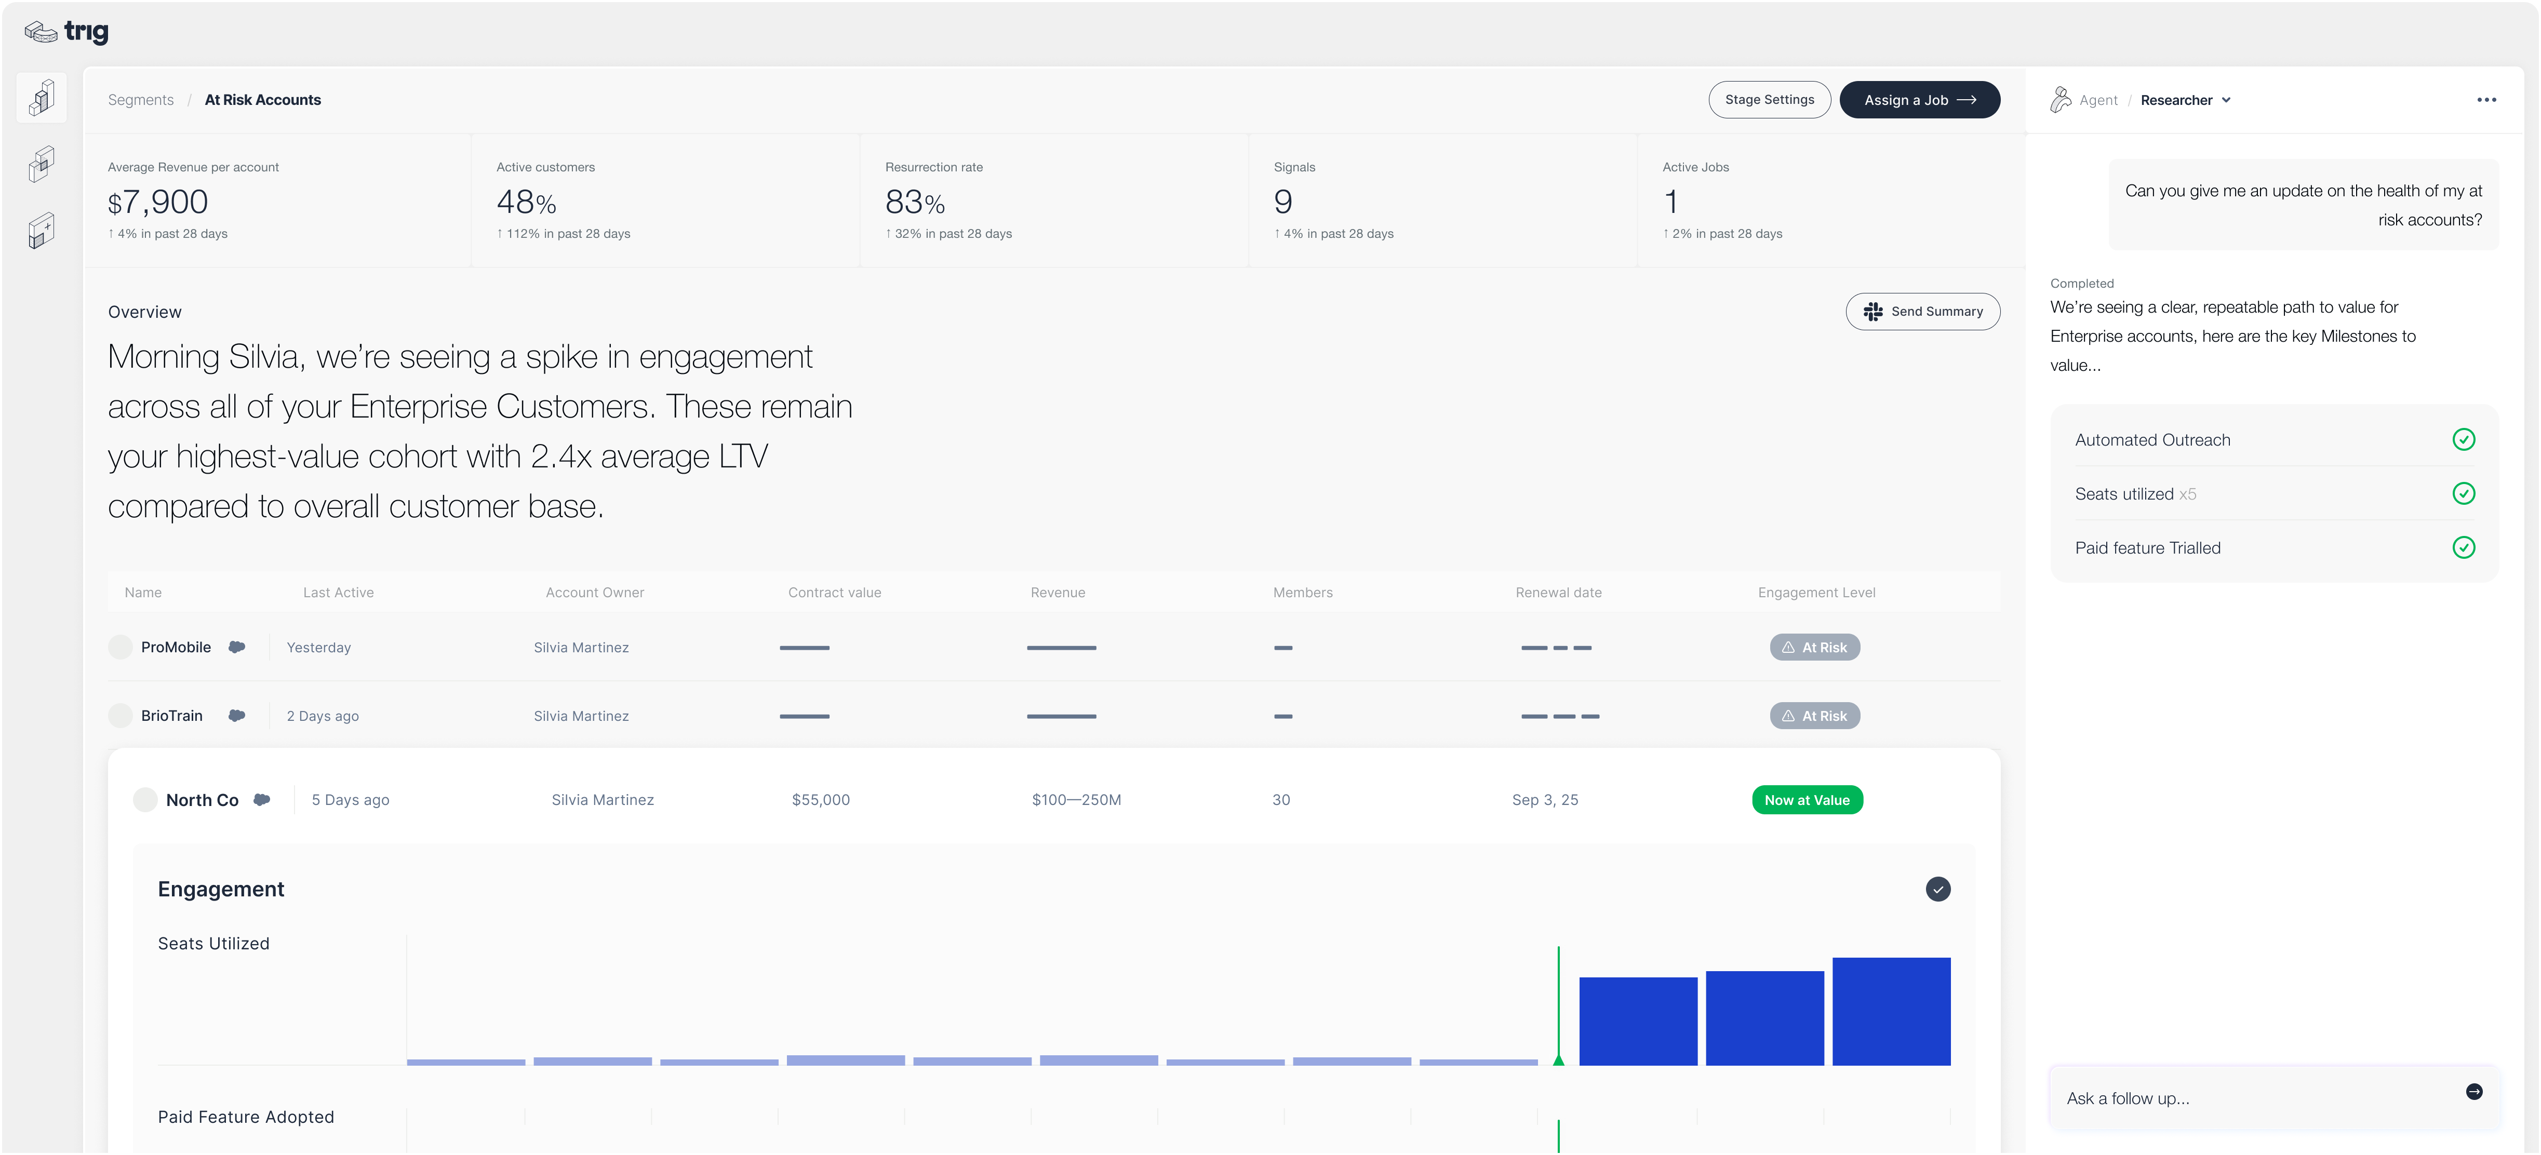Screen dimensions: 2541x1155
Task: Click North Co's Sep 3, 25 renewal date
Action: pyautogui.click(x=1545, y=800)
